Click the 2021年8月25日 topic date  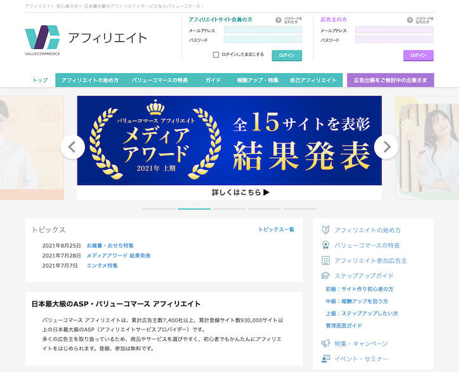62,245
